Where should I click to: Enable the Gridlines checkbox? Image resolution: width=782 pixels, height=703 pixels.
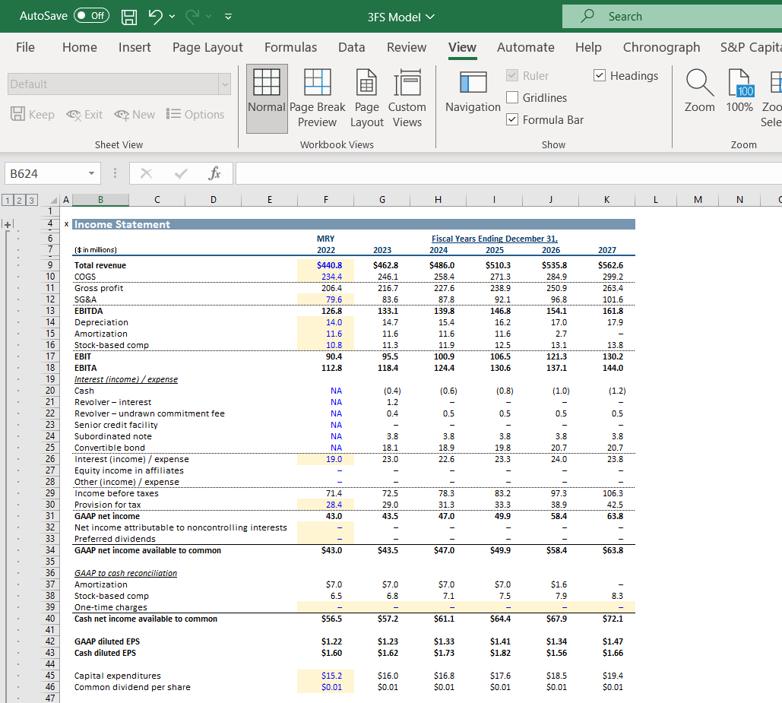click(x=512, y=97)
